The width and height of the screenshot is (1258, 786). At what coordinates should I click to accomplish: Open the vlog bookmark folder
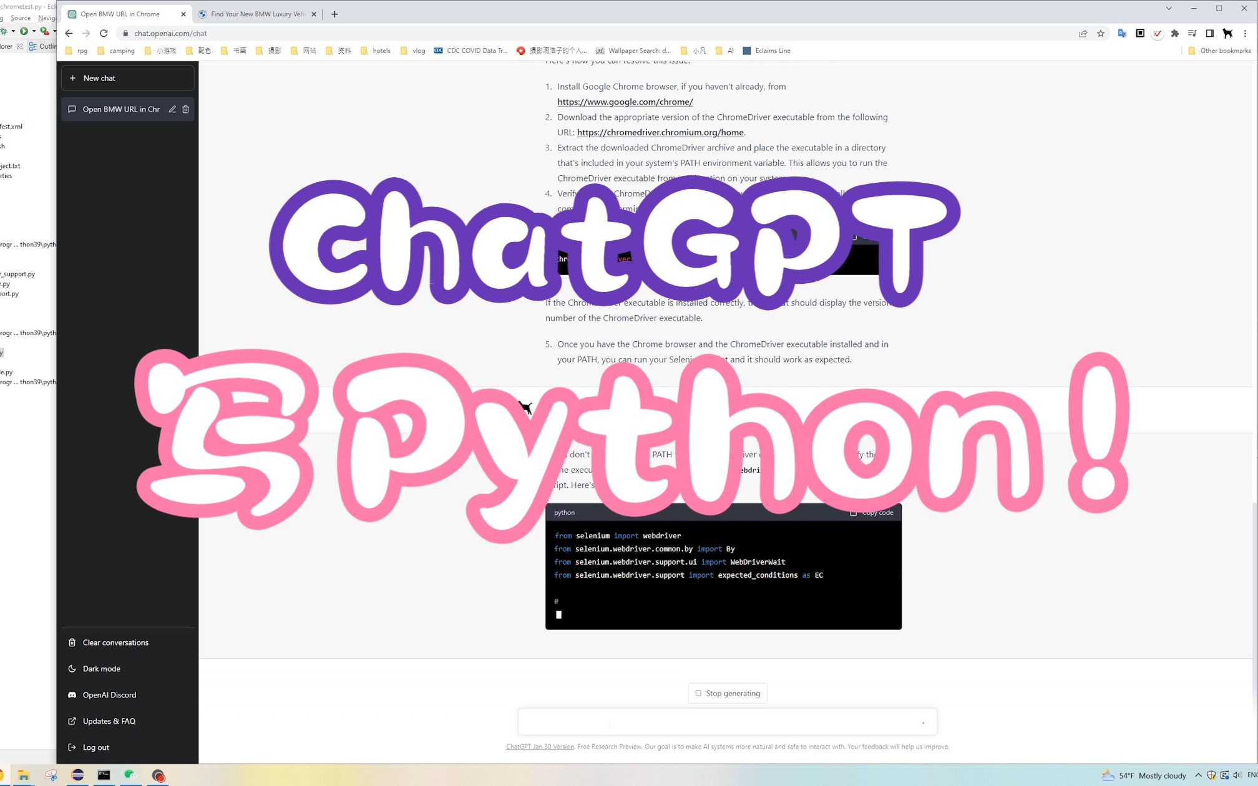click(x=413, y=51)
